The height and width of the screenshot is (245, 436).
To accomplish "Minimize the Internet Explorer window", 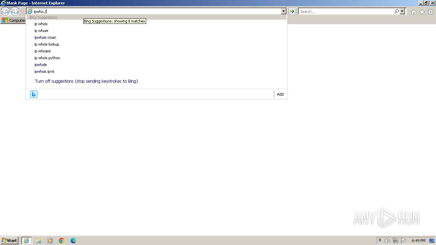I will pos(420,3).
